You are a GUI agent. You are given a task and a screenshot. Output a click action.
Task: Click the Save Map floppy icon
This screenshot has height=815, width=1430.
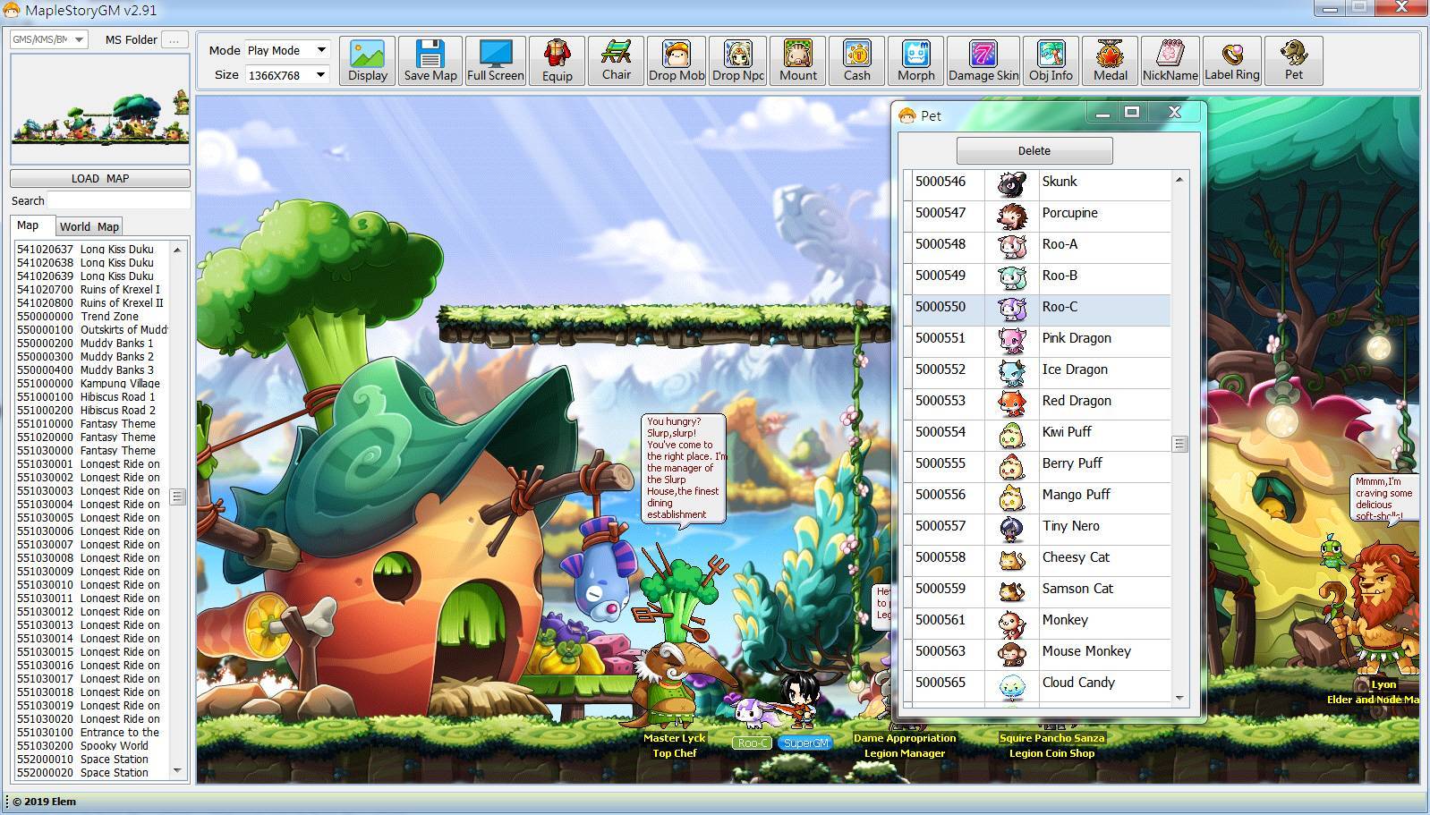[430, 54]
